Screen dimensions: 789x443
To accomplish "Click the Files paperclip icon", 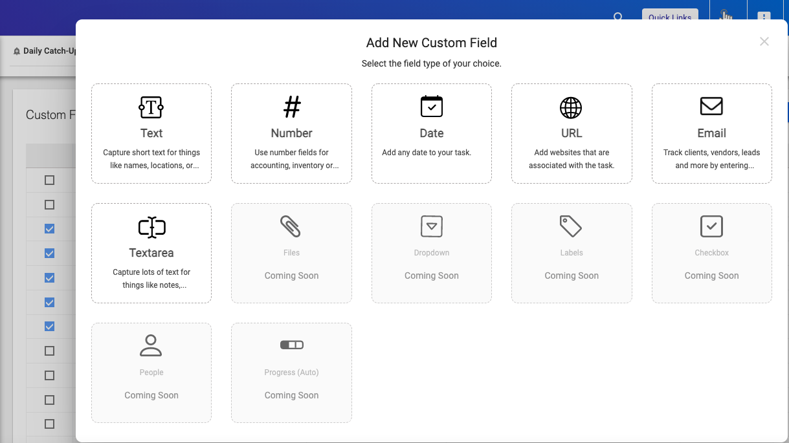I will (291, 227).
